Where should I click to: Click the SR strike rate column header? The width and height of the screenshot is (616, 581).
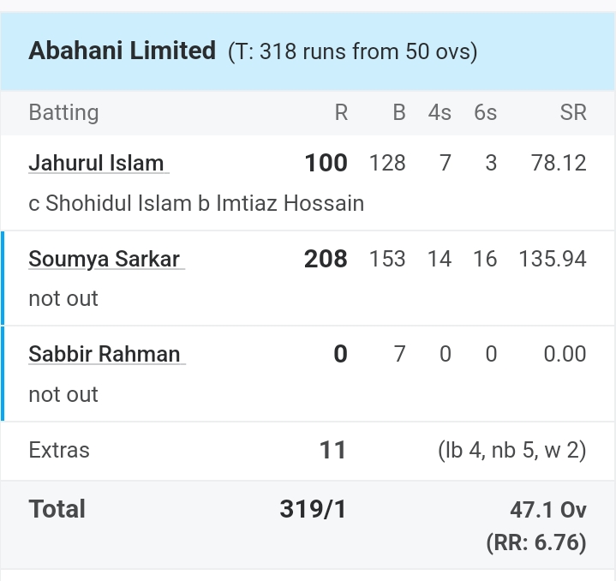[x=573, y=113]
